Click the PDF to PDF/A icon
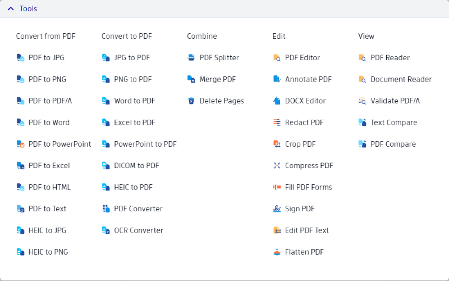Screen dimensions: 449x281 click(20, 101)
